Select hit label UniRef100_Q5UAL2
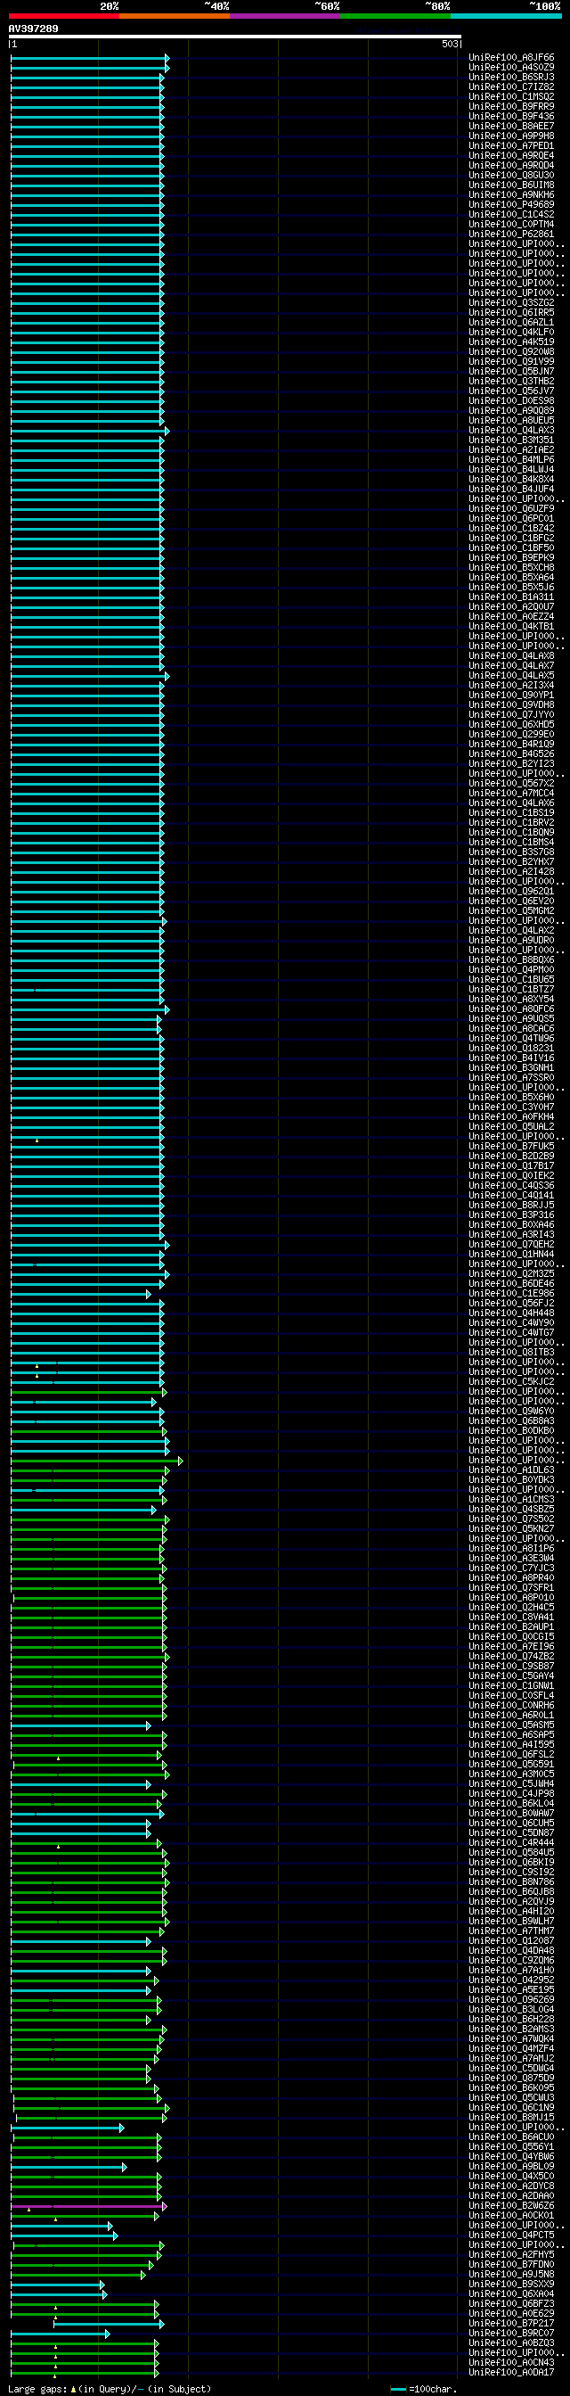This screenshot has height=2396, width=570. pos(511,1126)
